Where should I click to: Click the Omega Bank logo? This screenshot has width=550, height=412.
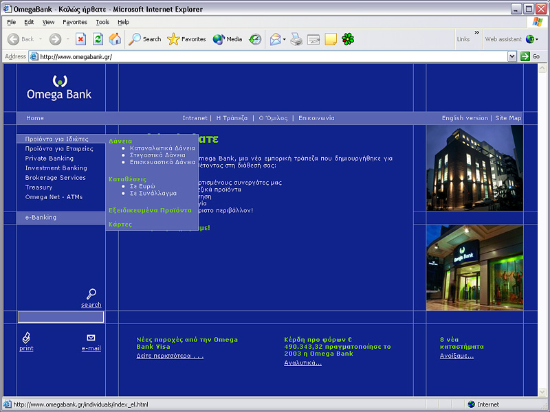pyautogui.click(x=59, y=88)
